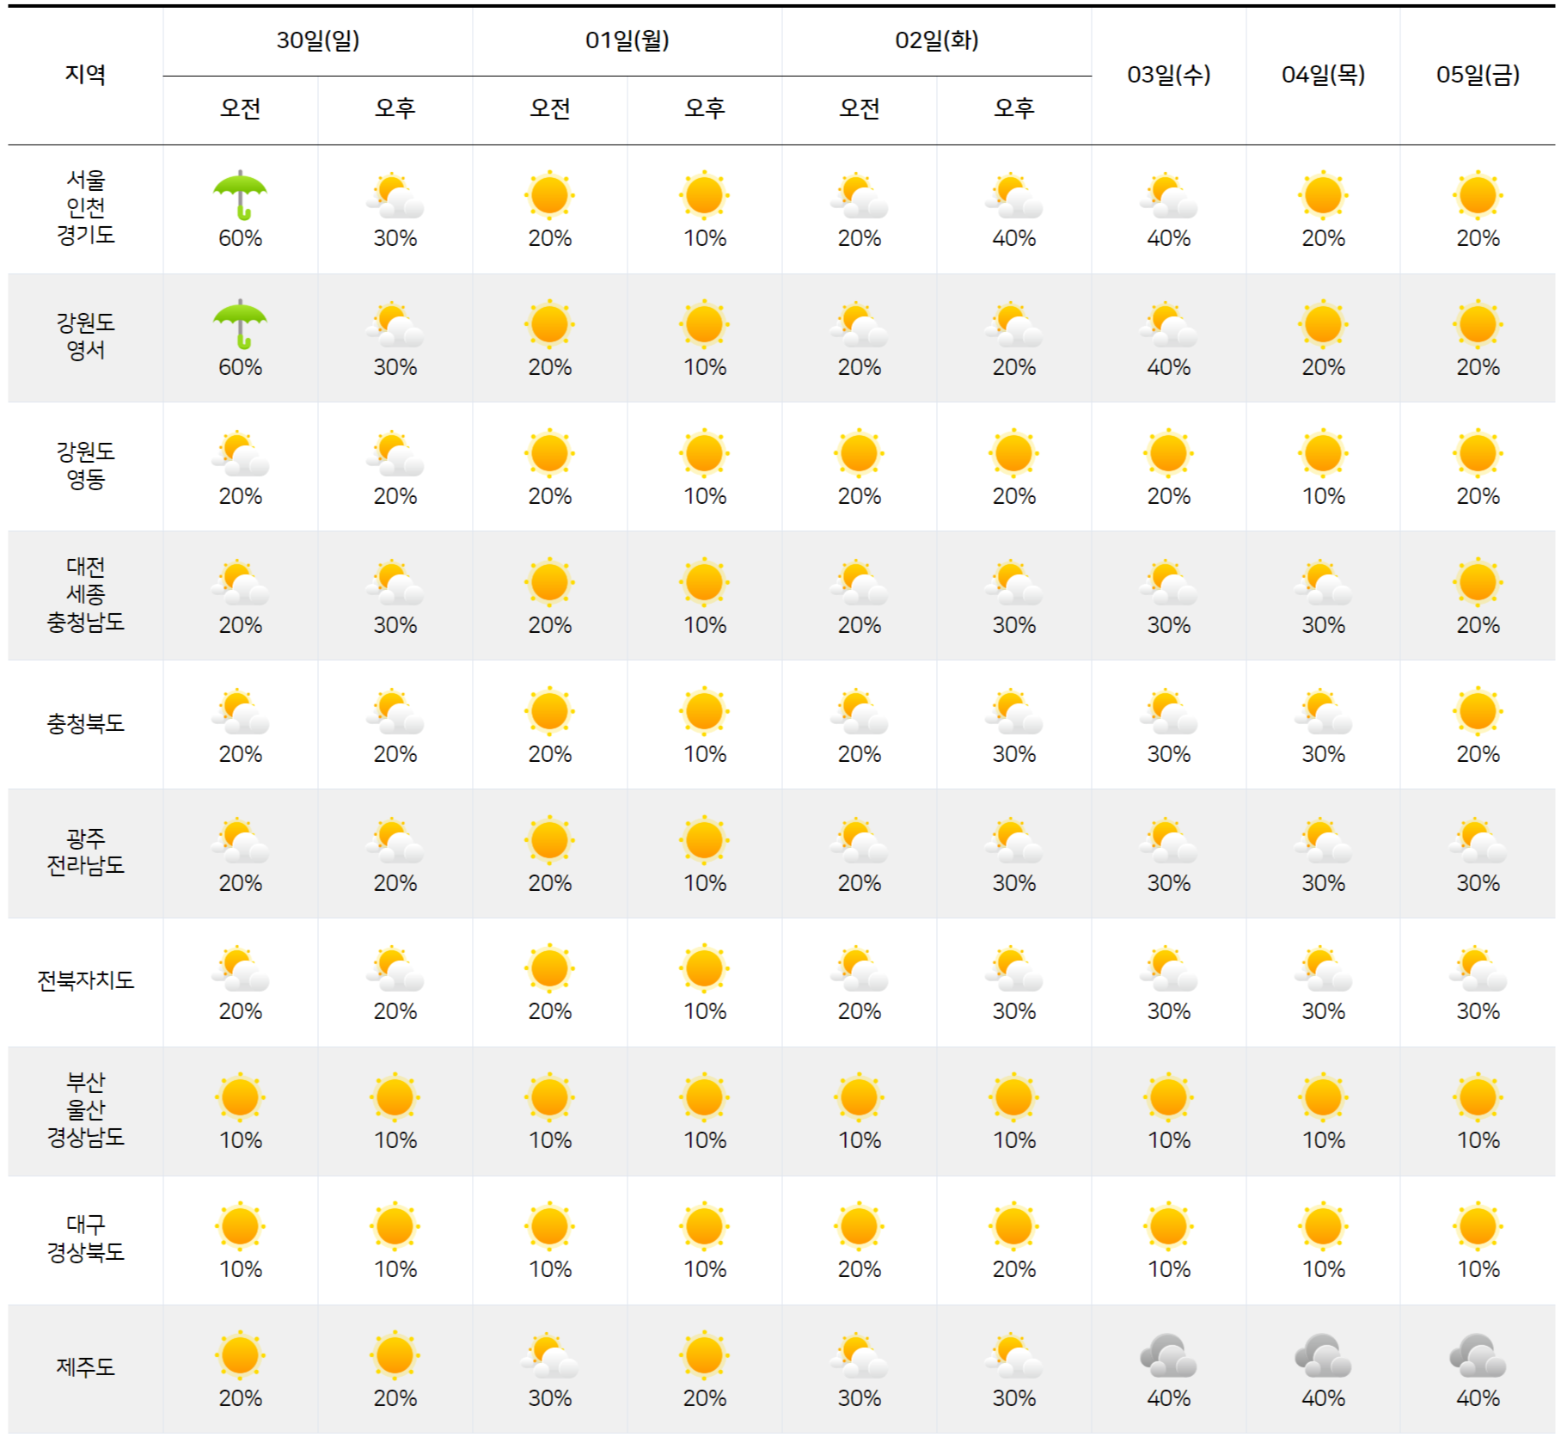Screen dimensions: 1561x1437
Task: Click the 제주도 region label
Action: [84, 1367]
